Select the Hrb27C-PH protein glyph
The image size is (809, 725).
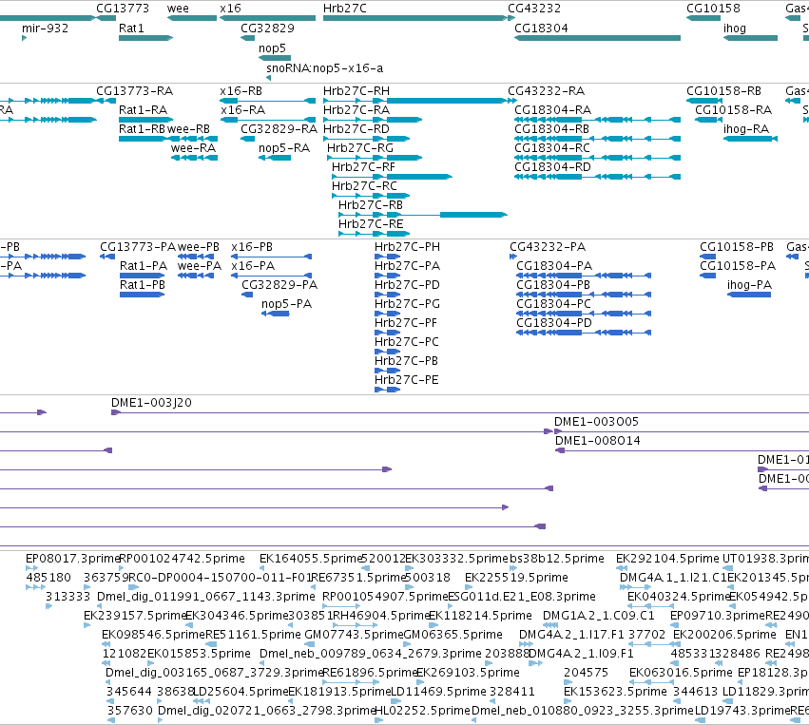[x=388, y=257]
